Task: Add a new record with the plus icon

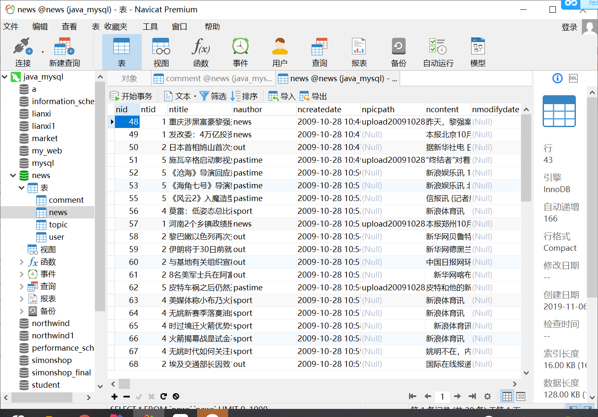Action: tap(114, 396)
